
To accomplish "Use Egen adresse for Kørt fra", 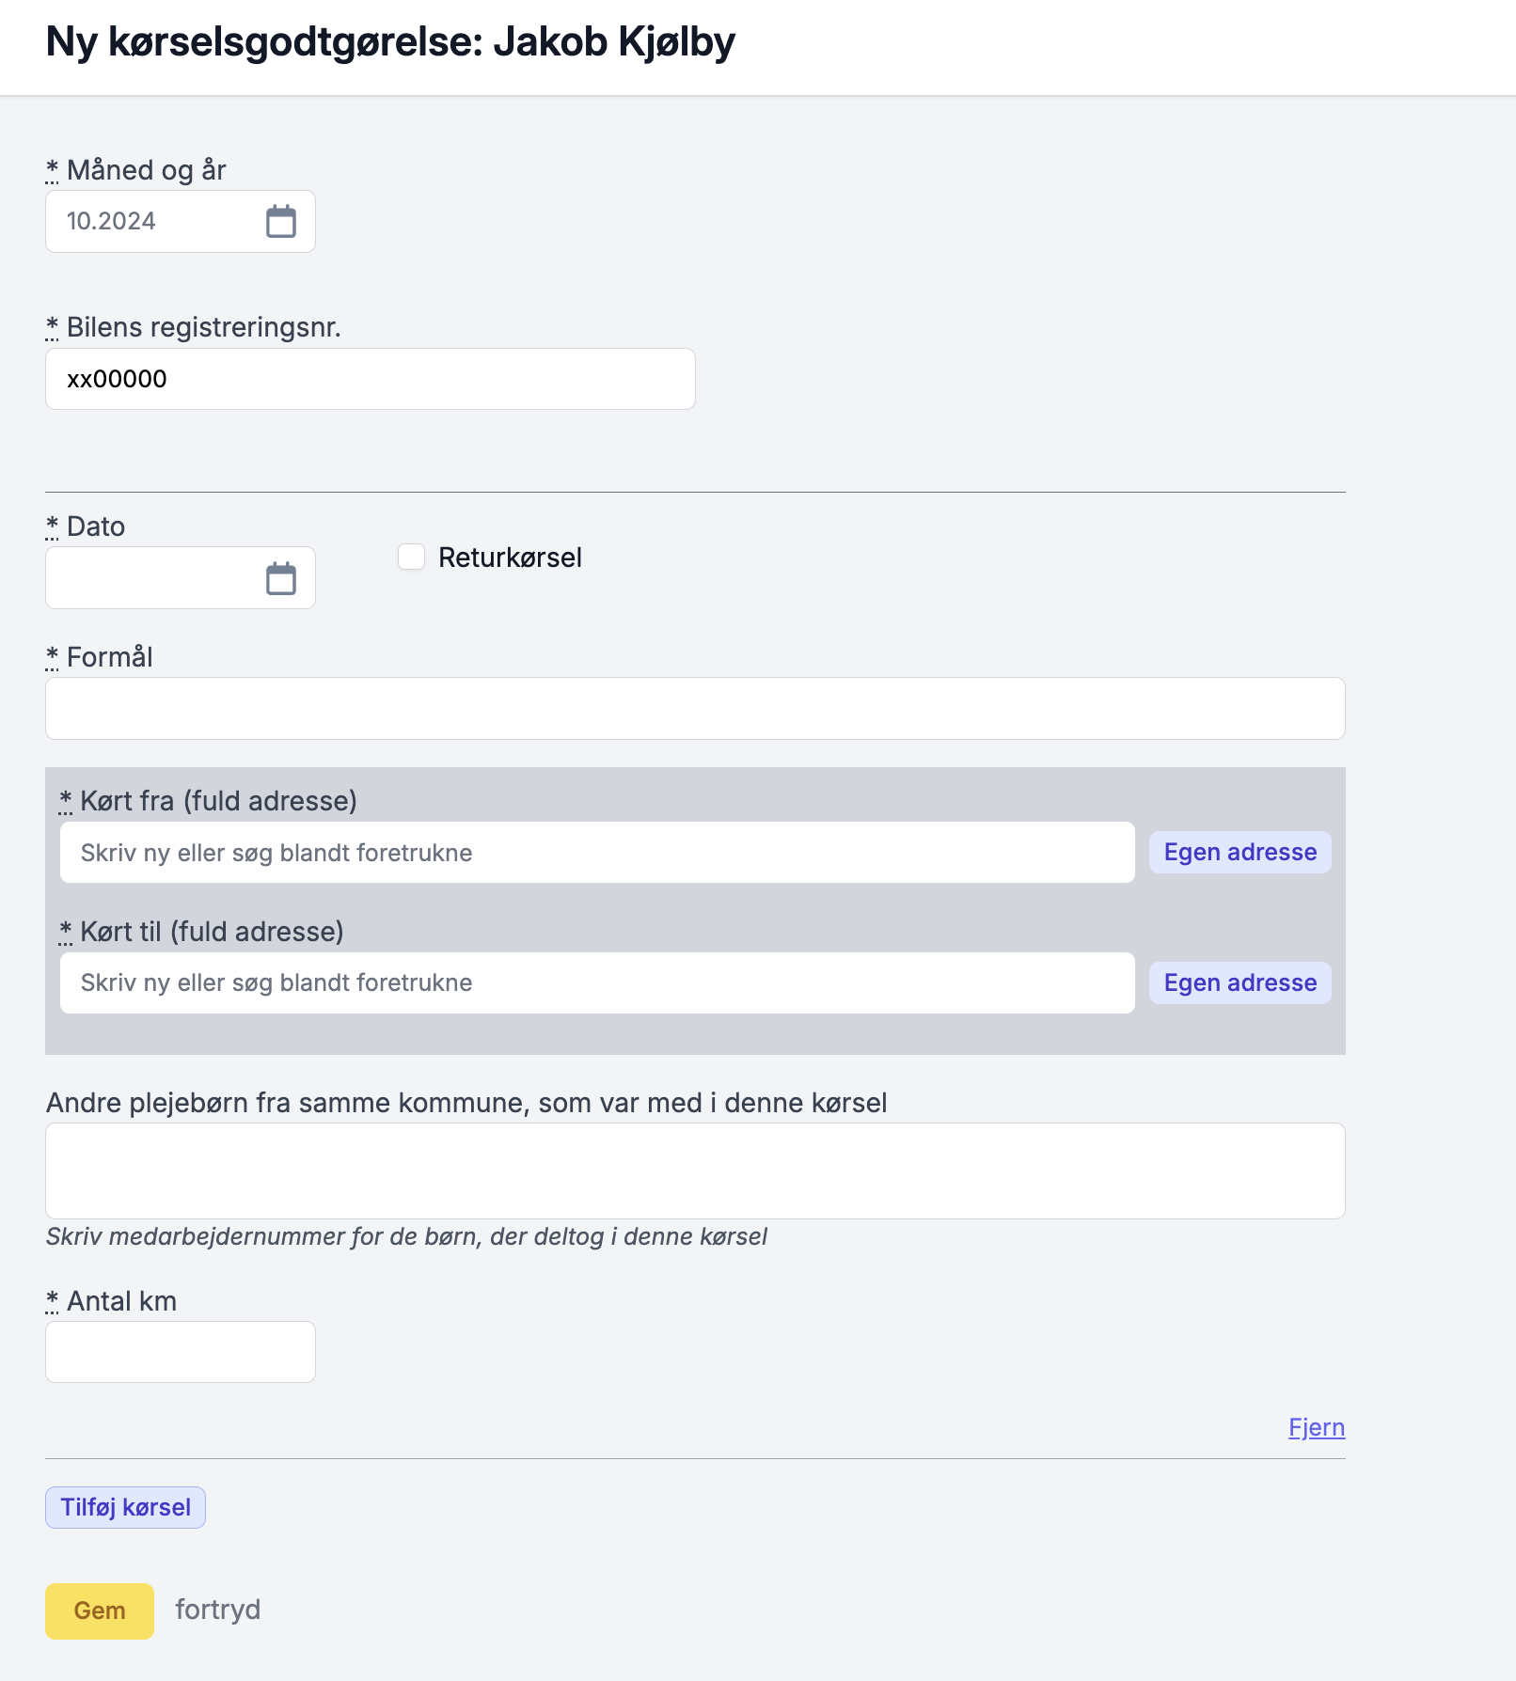I will click(x=1240, y=853).
